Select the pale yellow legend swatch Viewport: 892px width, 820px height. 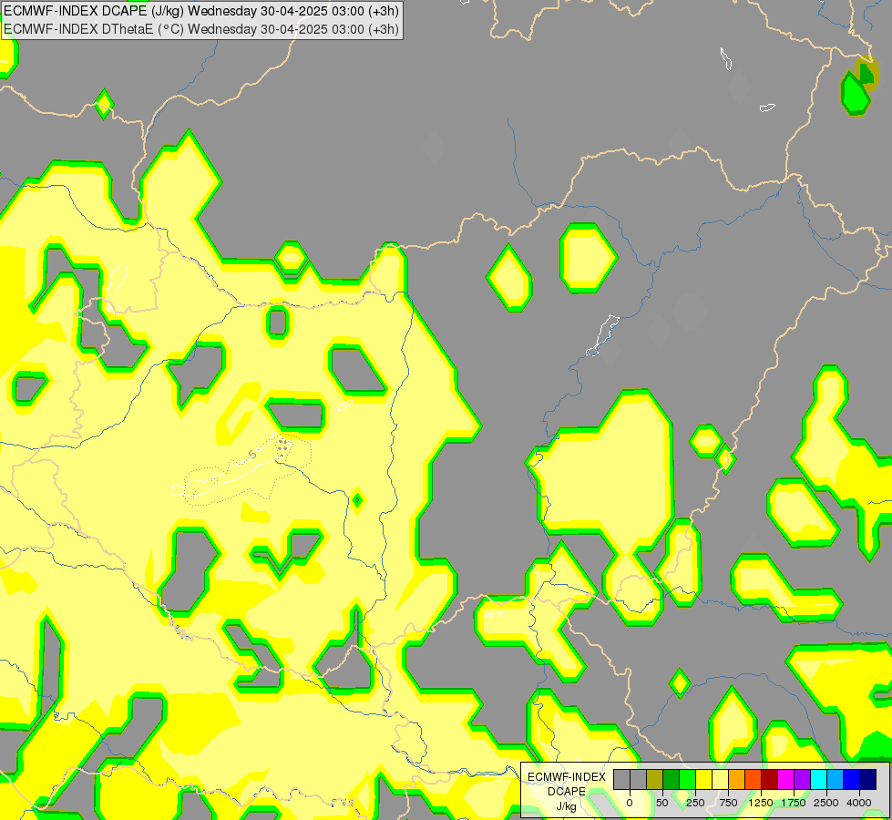pyautogui.click(x=720, y=779)
